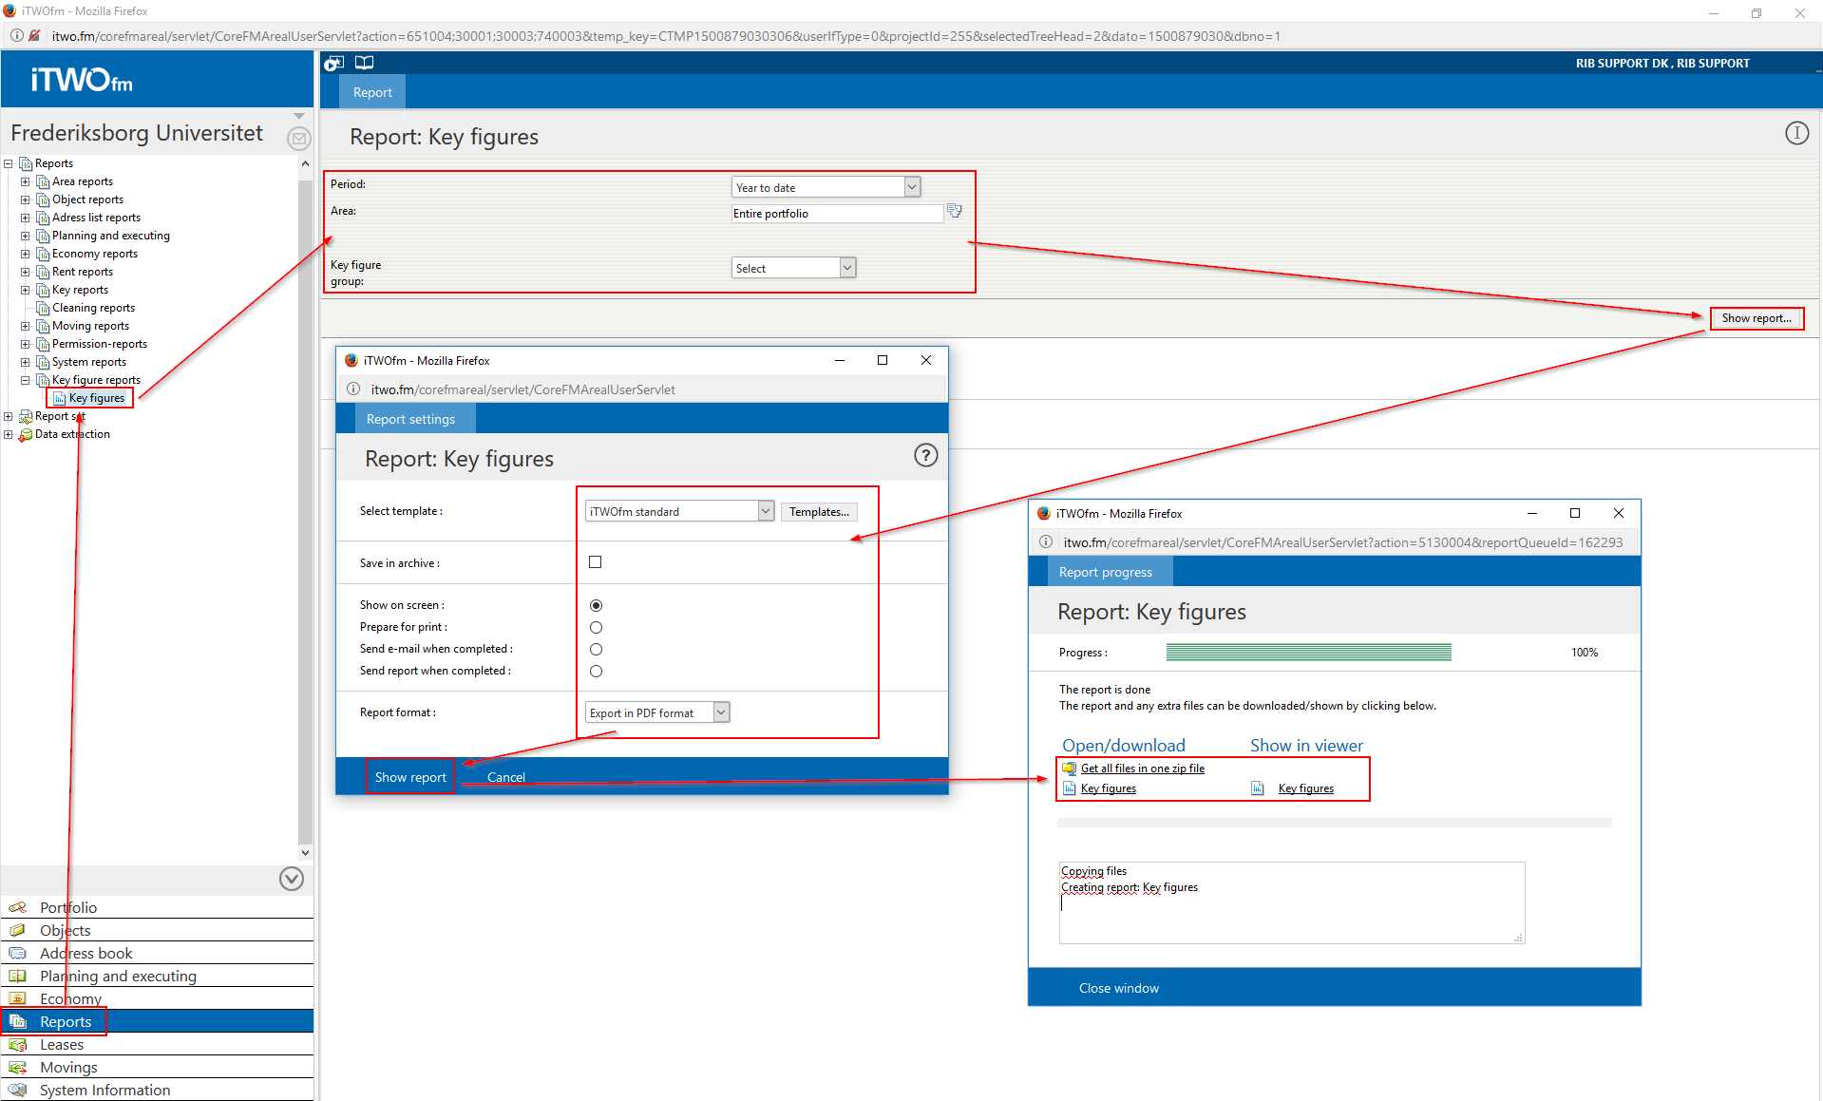Open the Key figure group Select dropdown

click(x=793, y=268)
